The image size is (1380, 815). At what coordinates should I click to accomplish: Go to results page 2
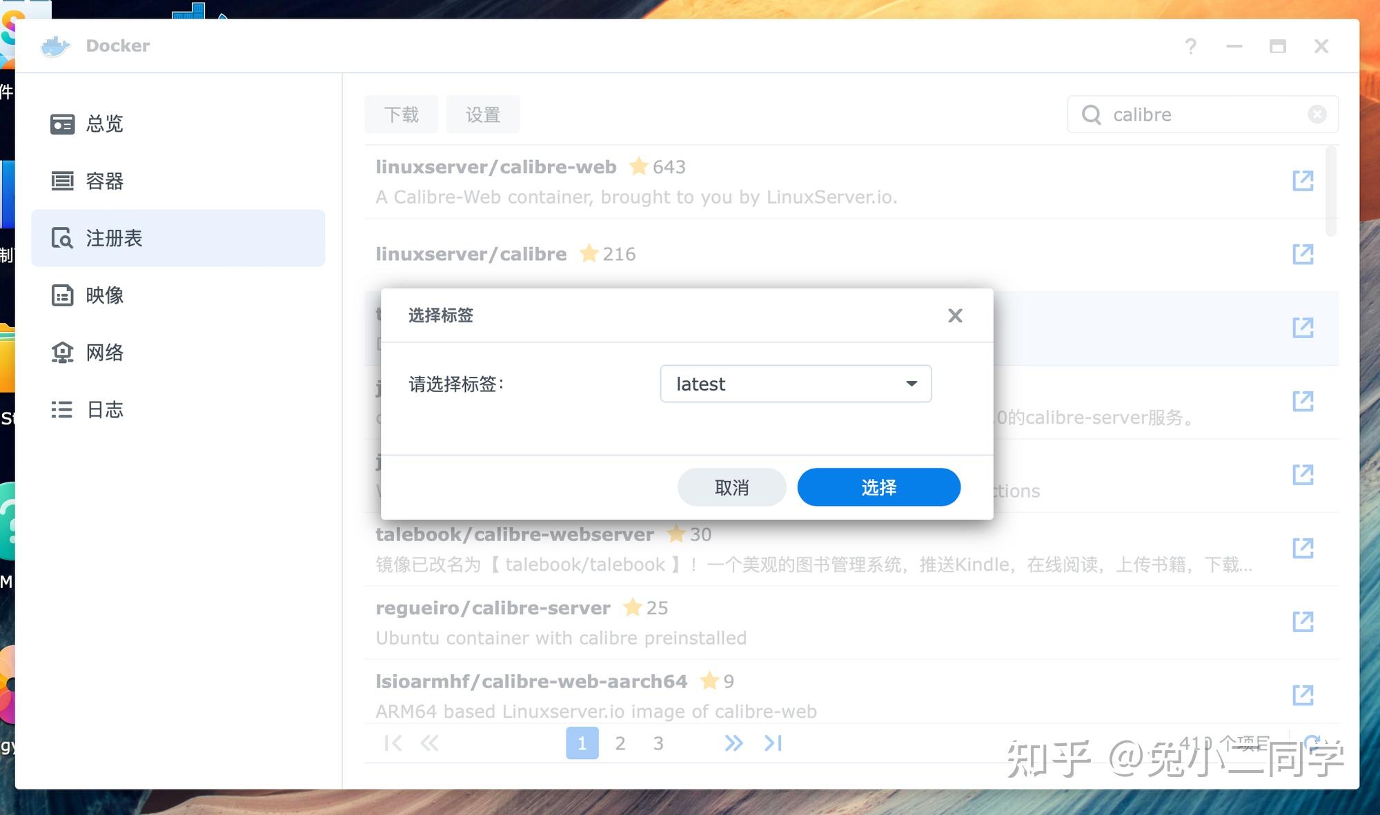tap(620, 743)
